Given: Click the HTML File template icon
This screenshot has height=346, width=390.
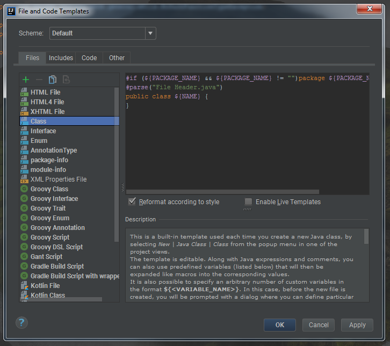Looking at the screenshot, I should (24, 92).
